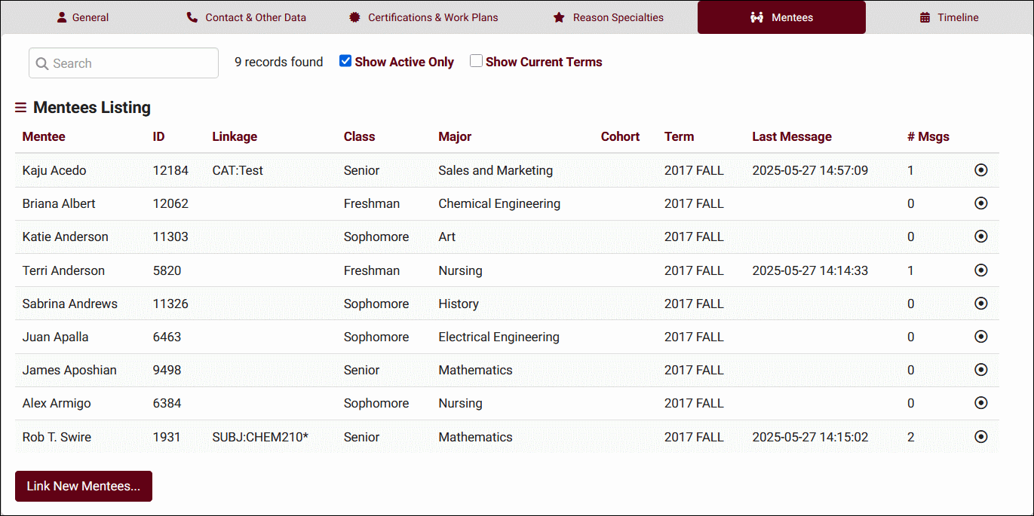The image size is (1034, 516).
Task: Click the action icon for Katie Anderson
Action: (980, 237)
